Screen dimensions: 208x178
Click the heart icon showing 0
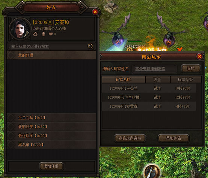point(51,34)
